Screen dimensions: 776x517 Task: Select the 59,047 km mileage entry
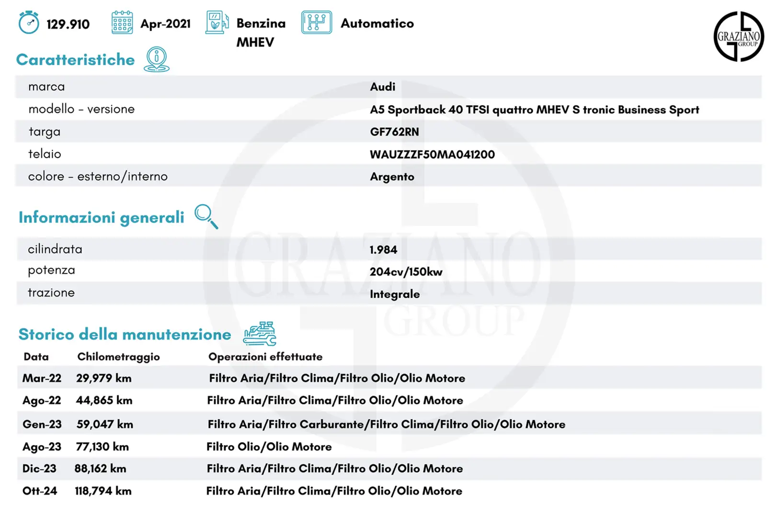104,424
